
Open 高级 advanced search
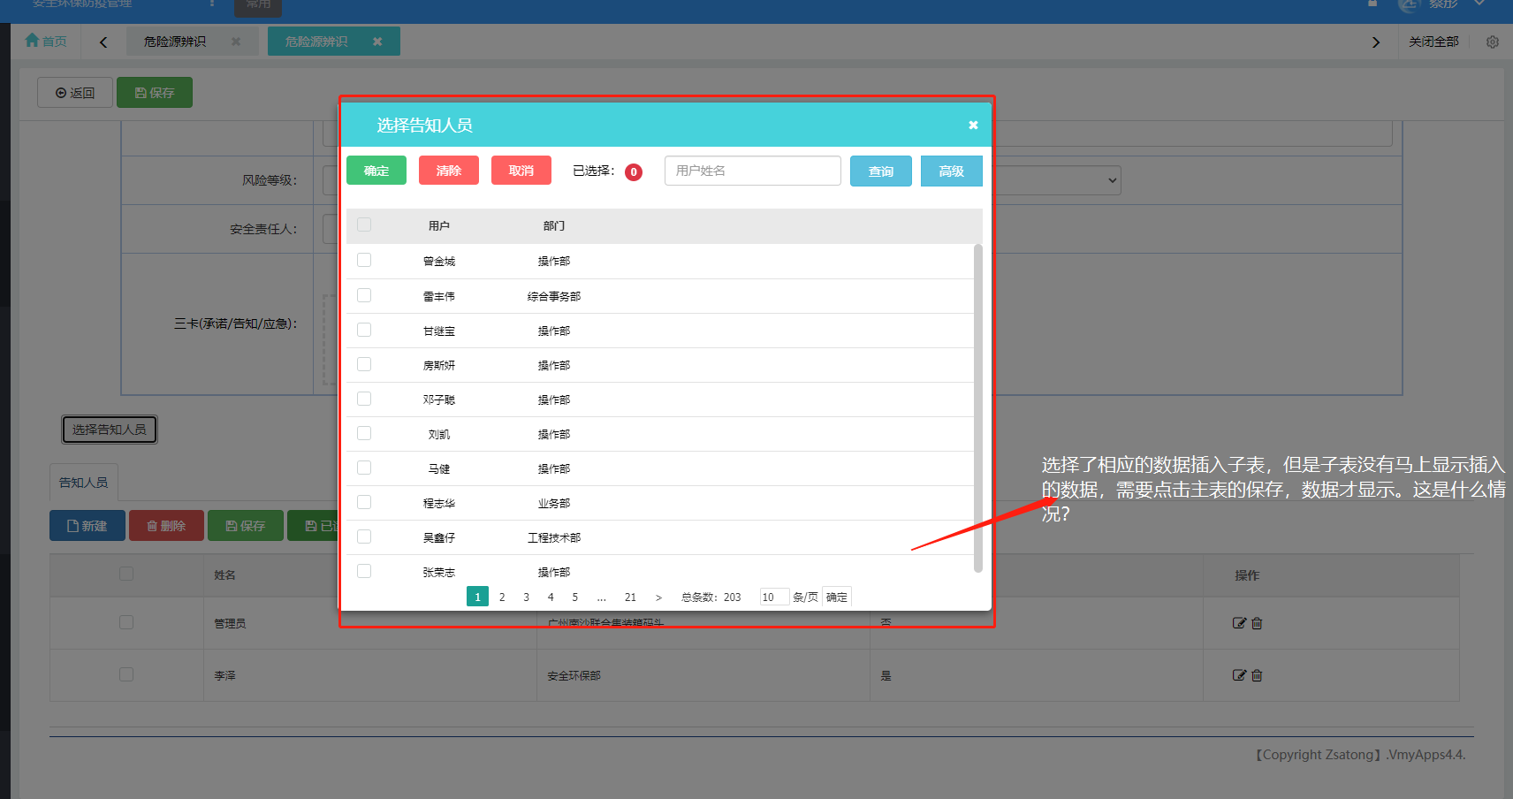952,171
